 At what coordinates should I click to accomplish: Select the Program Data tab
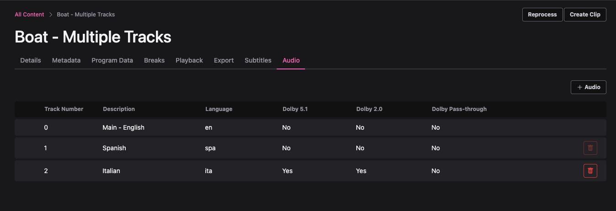[x=112, y=60]
